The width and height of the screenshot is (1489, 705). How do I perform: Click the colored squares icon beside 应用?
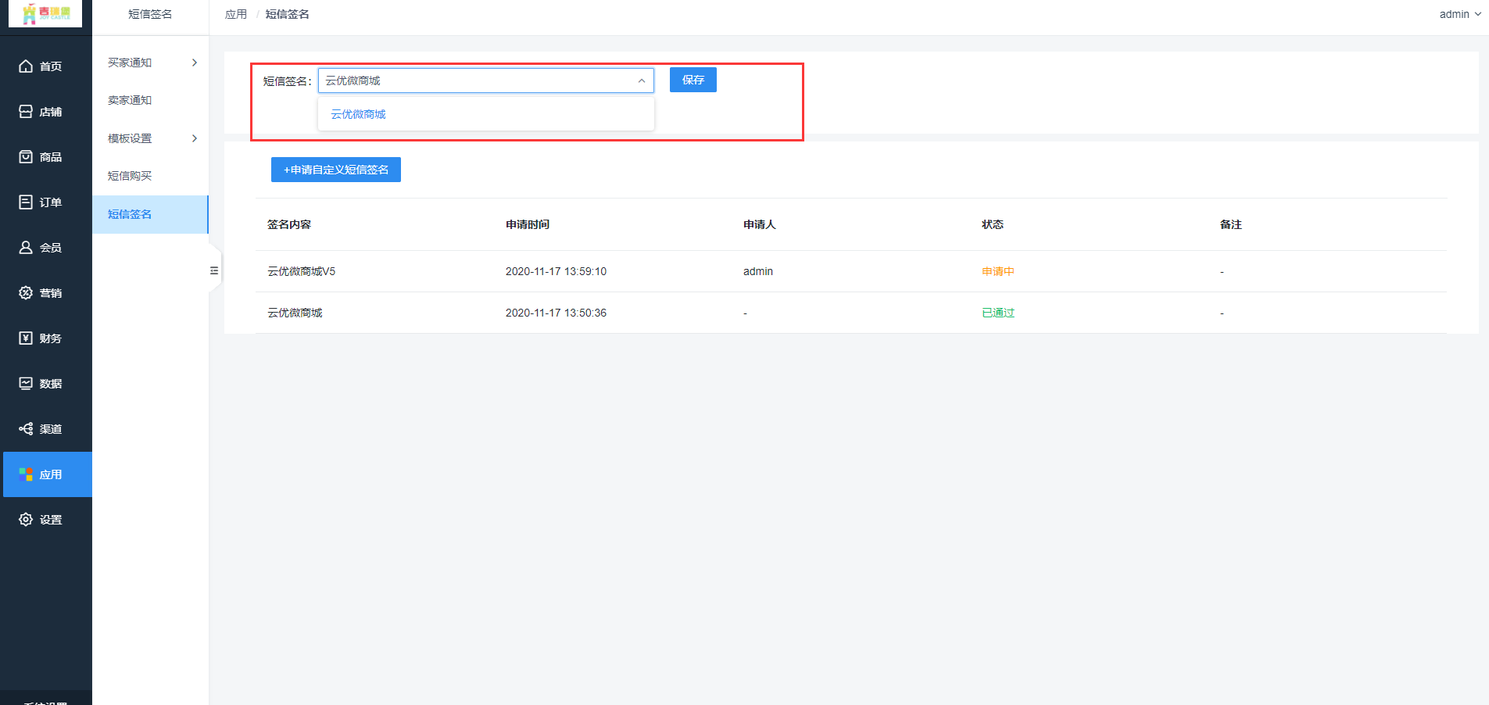[x=26, y=474]
